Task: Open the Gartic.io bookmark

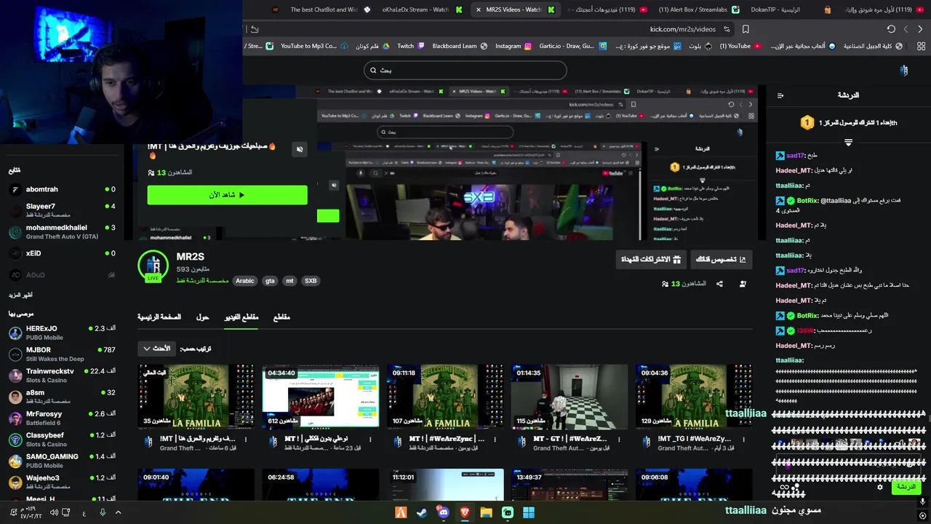Action: (572, 46)
